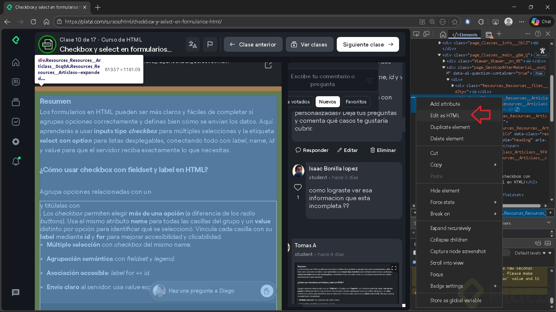Select Capture node screenshot menu entry

pyautogui.click(x=458, y=251)
